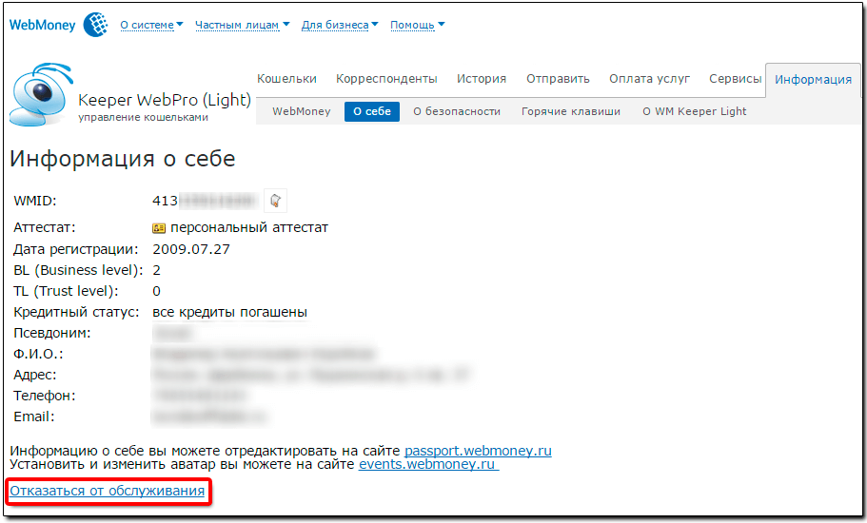Screen dimensions: 867x523
Task: Open the 'Помощь' dropdown menu
Action: [418, 25]
